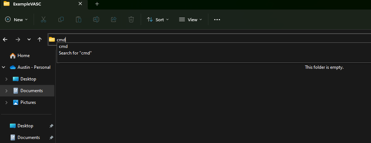Viewport: 371px width, 143px height.
Task: Open pinned Desktop quick access item
Action: point(21,126)
